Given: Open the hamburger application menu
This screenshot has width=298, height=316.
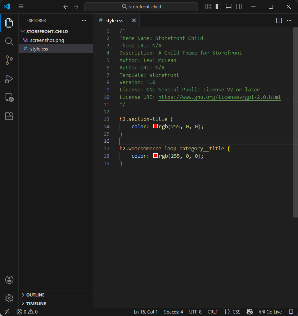Looking at the screenshot, I should coord(21,7).
